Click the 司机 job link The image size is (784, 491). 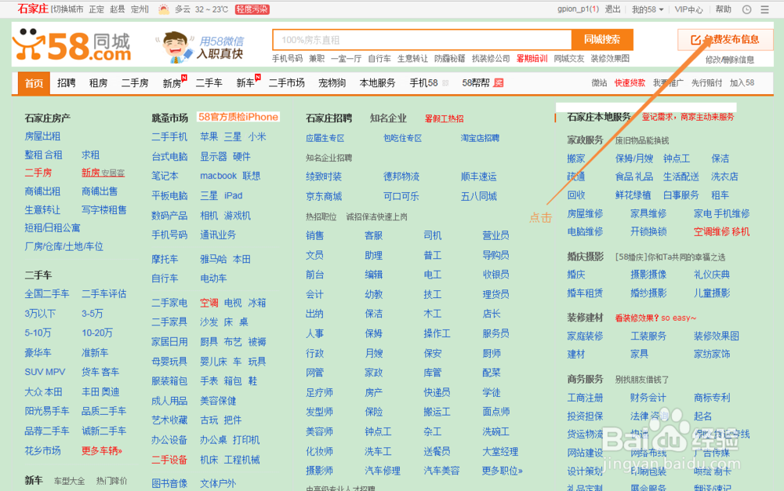pyautogui.click(x=433, y=235)
